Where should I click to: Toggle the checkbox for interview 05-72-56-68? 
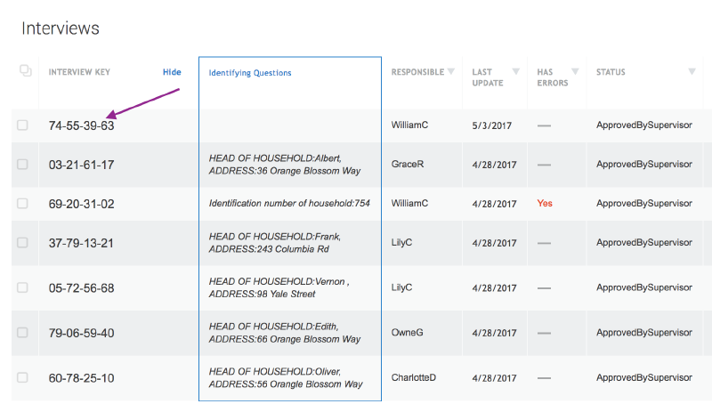pos(22,288)
